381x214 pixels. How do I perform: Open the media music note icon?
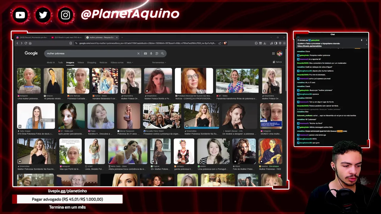[x=271, y=43]
